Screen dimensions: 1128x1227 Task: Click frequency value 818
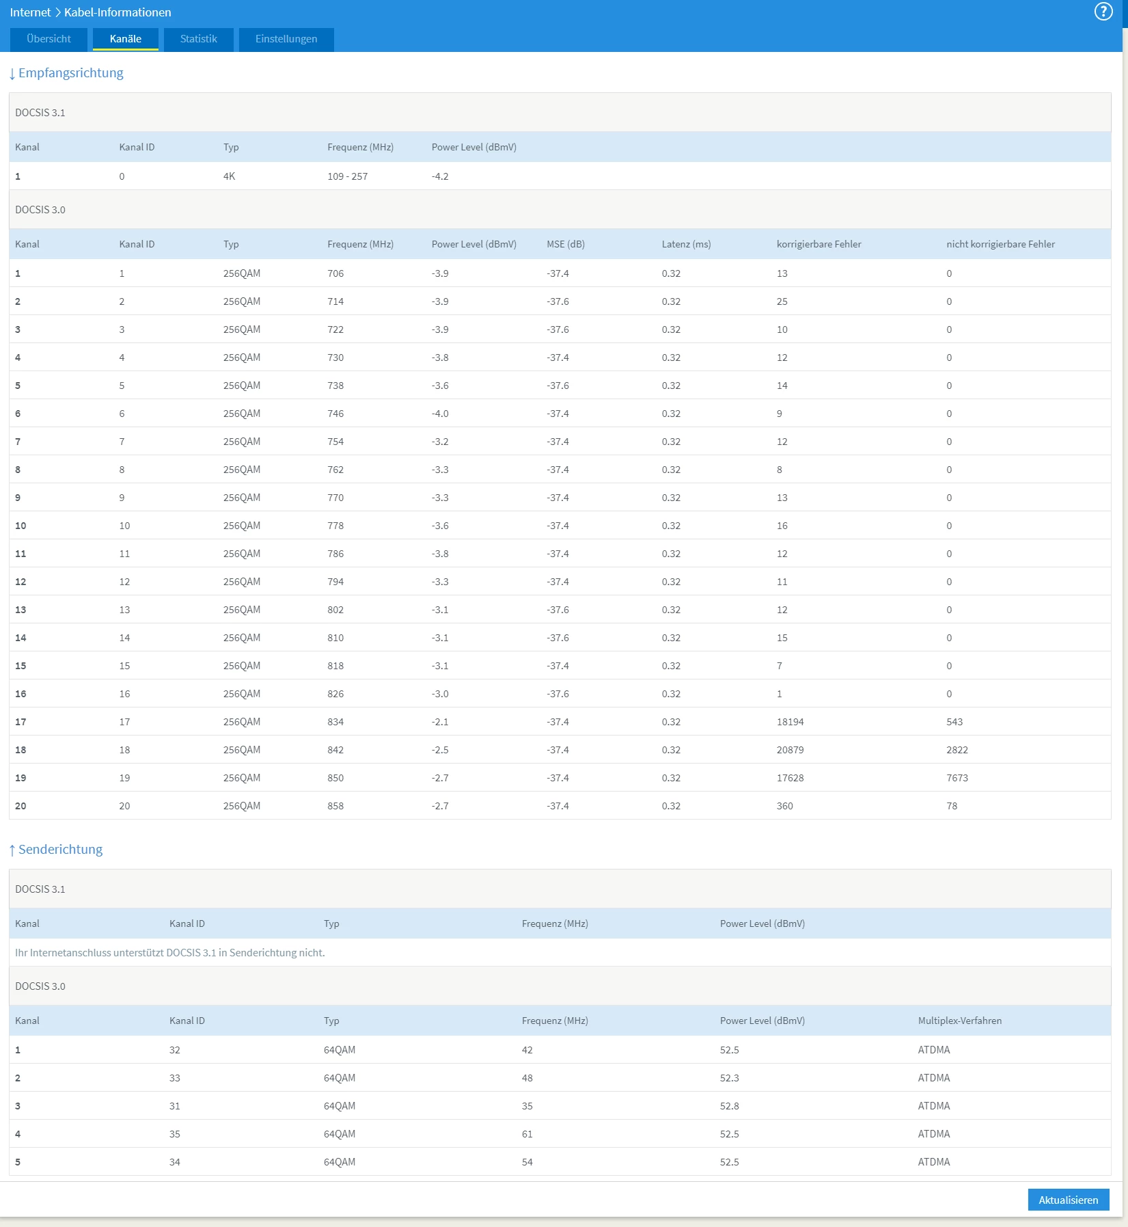[335, 666]
